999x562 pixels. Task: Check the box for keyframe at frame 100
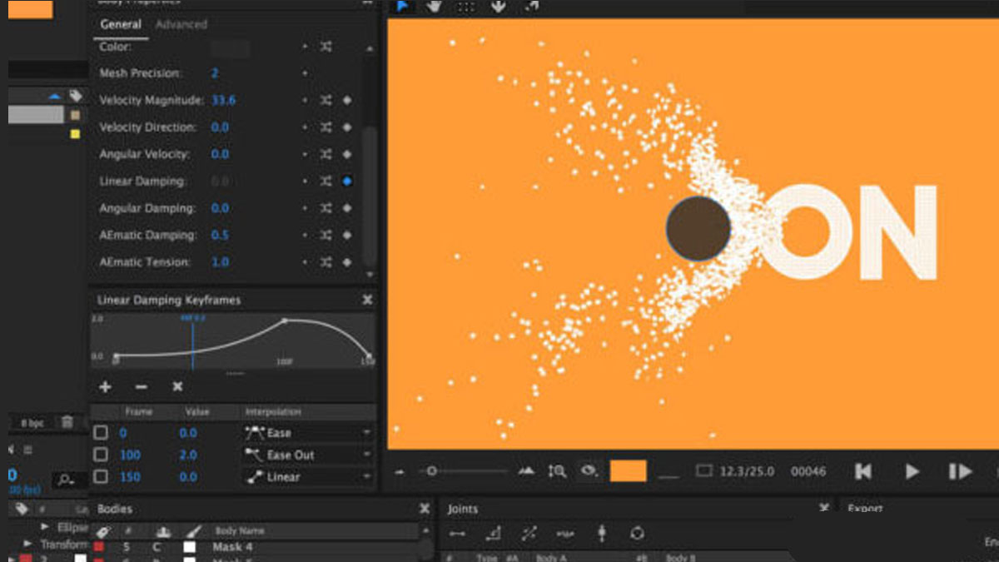click(x=101, y=455)
